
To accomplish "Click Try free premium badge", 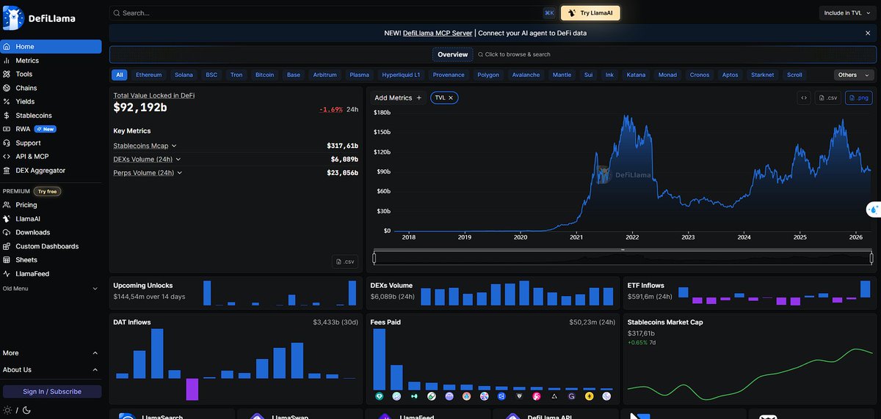I will click(47, 191).
